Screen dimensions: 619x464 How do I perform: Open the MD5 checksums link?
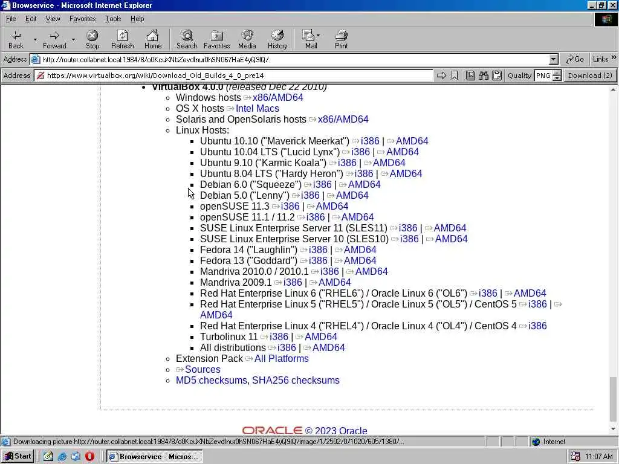pyautogui.click(x=212, y=381)
